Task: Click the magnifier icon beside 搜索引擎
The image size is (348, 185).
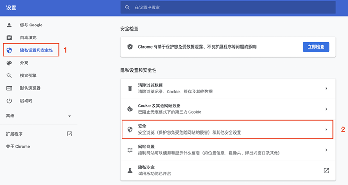Action: [x=9, y=75]
